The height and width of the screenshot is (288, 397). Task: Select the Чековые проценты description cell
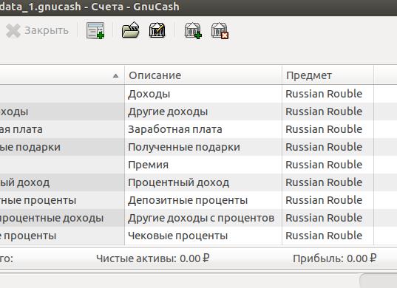point(203,236)
